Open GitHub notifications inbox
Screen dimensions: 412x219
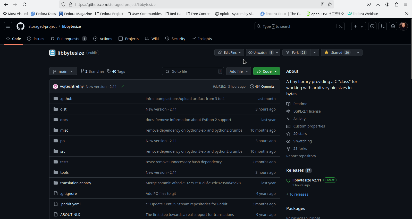tap(393, 26)
